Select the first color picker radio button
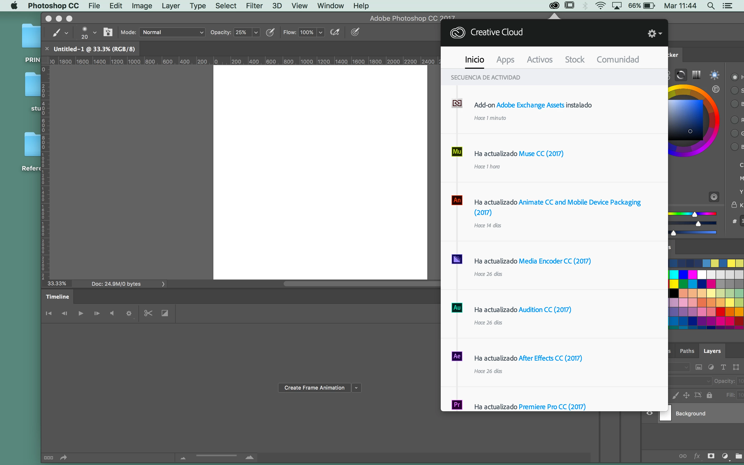 coord(734,77)
